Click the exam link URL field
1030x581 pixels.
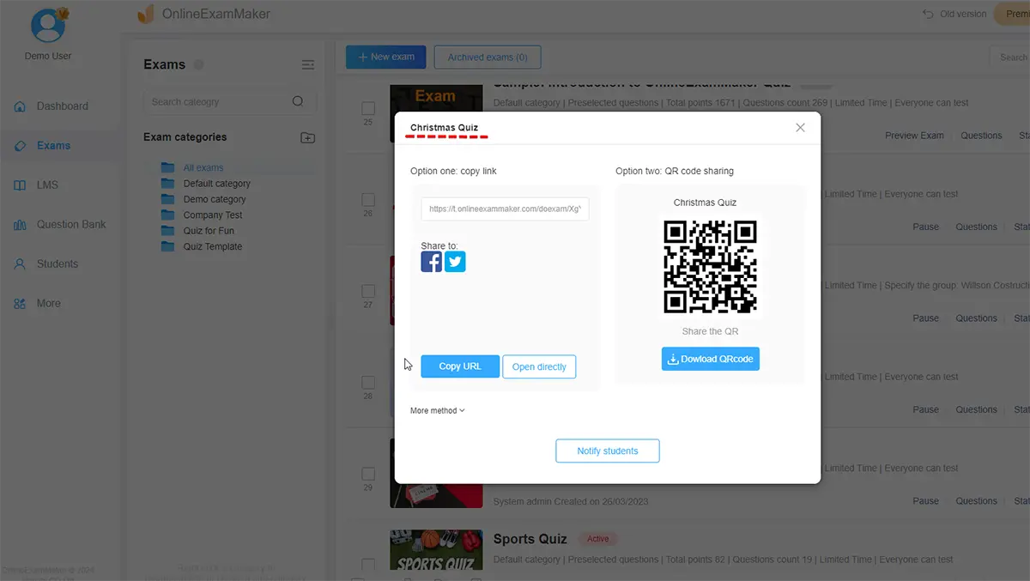coord(505,209)
